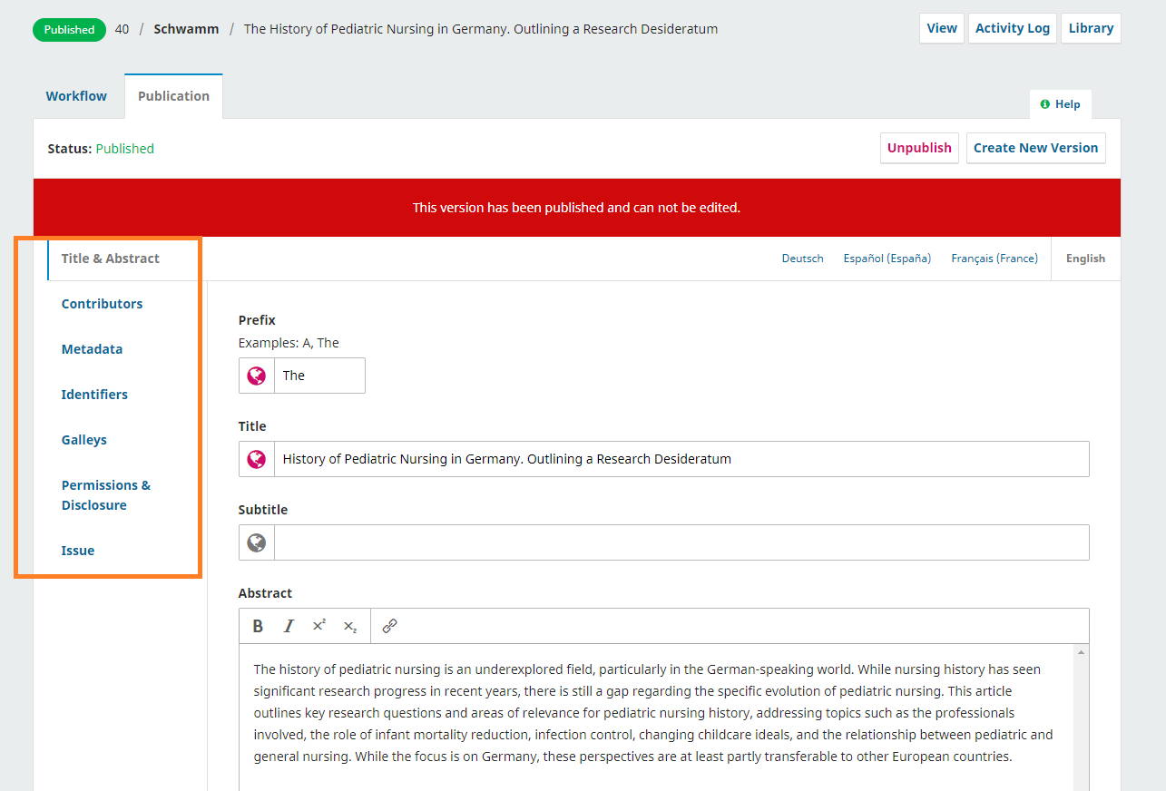Screen dimensions: 1166x791
Task: Switch to the Workflow tab
Action: click(x=76, y=96)
